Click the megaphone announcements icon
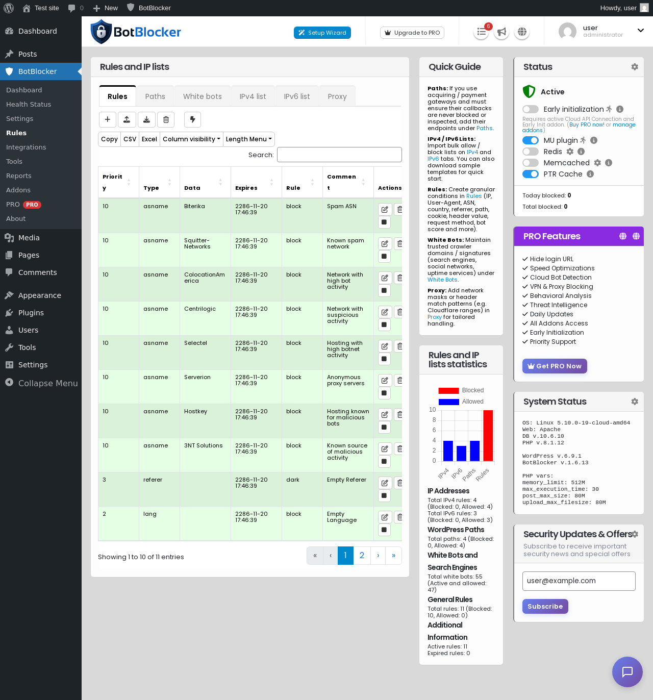653x700 pixels. coord(502,32)
